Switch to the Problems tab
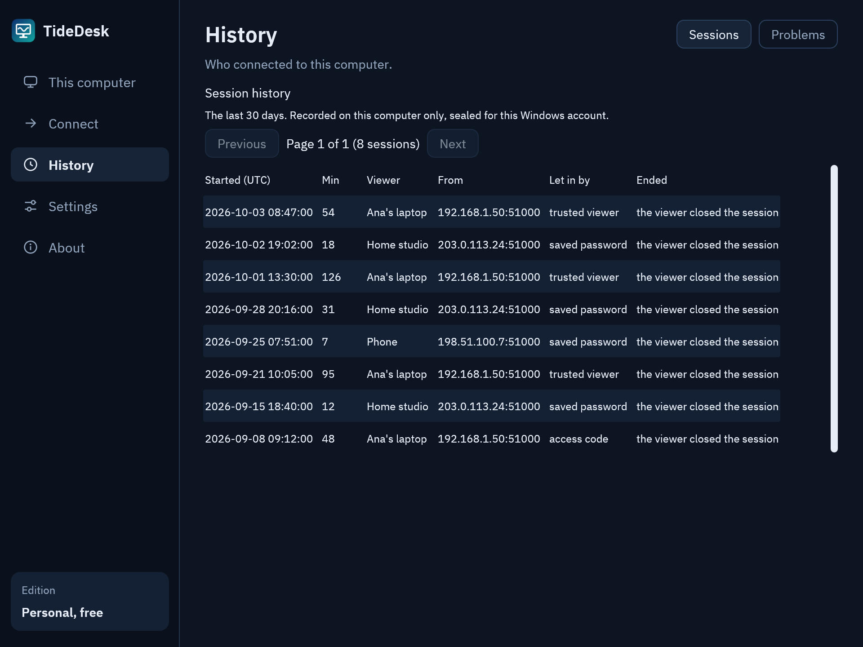The image size is (863, 647). point(798,34)
